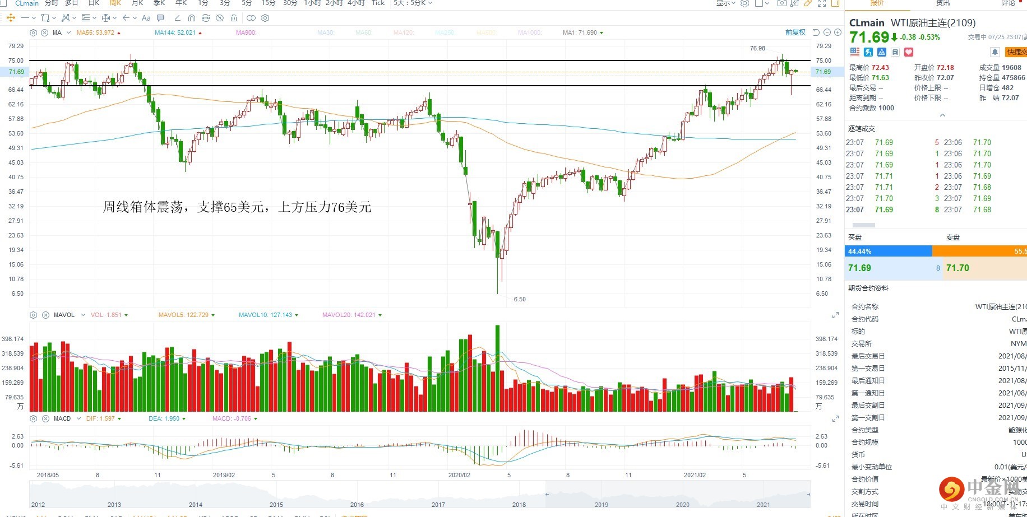Select the comment bubble annotation tool
This screenshot has width=1027, height=517.
(160, 18)
